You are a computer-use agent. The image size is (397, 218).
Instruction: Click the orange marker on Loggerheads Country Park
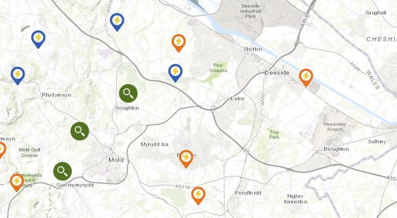[17, 183]
